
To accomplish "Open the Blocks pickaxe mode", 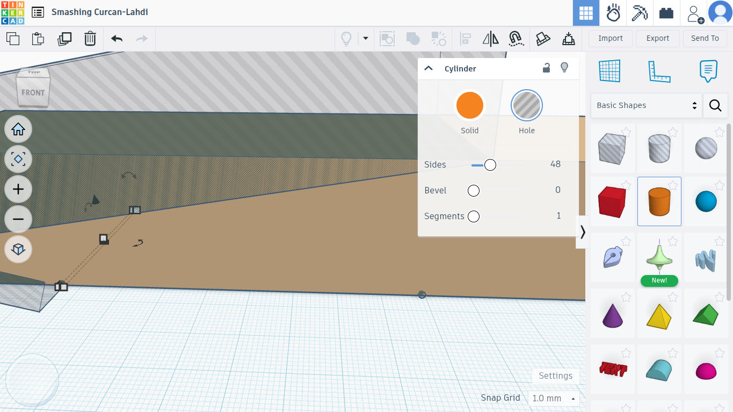I will pyautogui.click(x=640, y=13).
